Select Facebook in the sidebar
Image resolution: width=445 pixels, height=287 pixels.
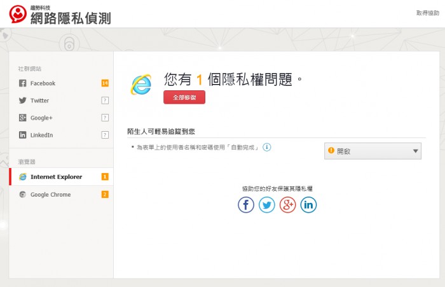point(43,83)
